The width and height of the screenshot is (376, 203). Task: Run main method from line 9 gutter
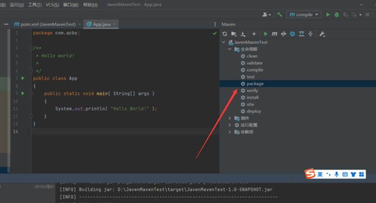[23, 93]
